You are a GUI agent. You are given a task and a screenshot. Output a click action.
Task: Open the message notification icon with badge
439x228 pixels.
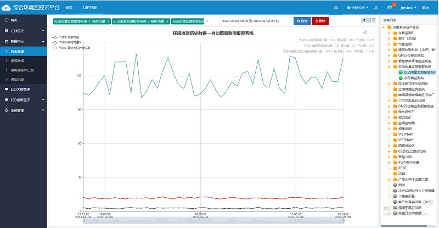(389, 8)
